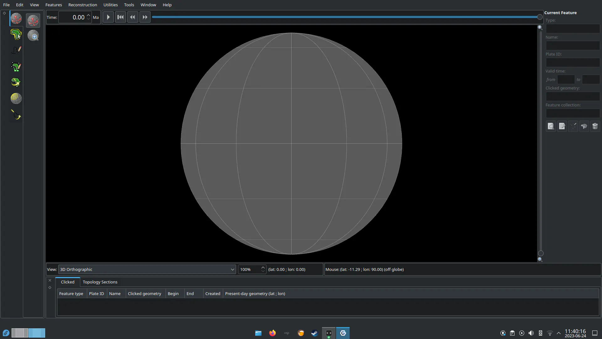Image resolution: width=602 pixels, height=339 pixels.
Task: Open the Wi-Fi network tray icon
Action: pyautogui.click(x=550, y=333)
